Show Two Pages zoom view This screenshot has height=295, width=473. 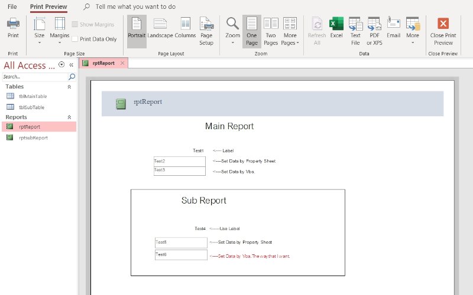point(271,31)
